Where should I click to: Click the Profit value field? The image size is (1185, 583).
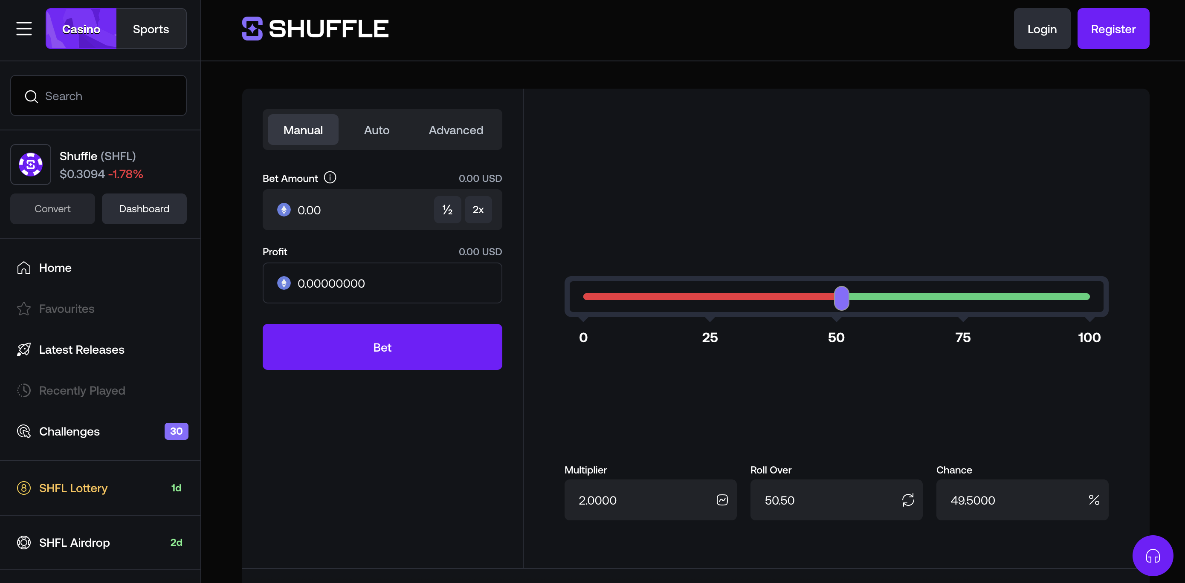[x=382, y=283]
